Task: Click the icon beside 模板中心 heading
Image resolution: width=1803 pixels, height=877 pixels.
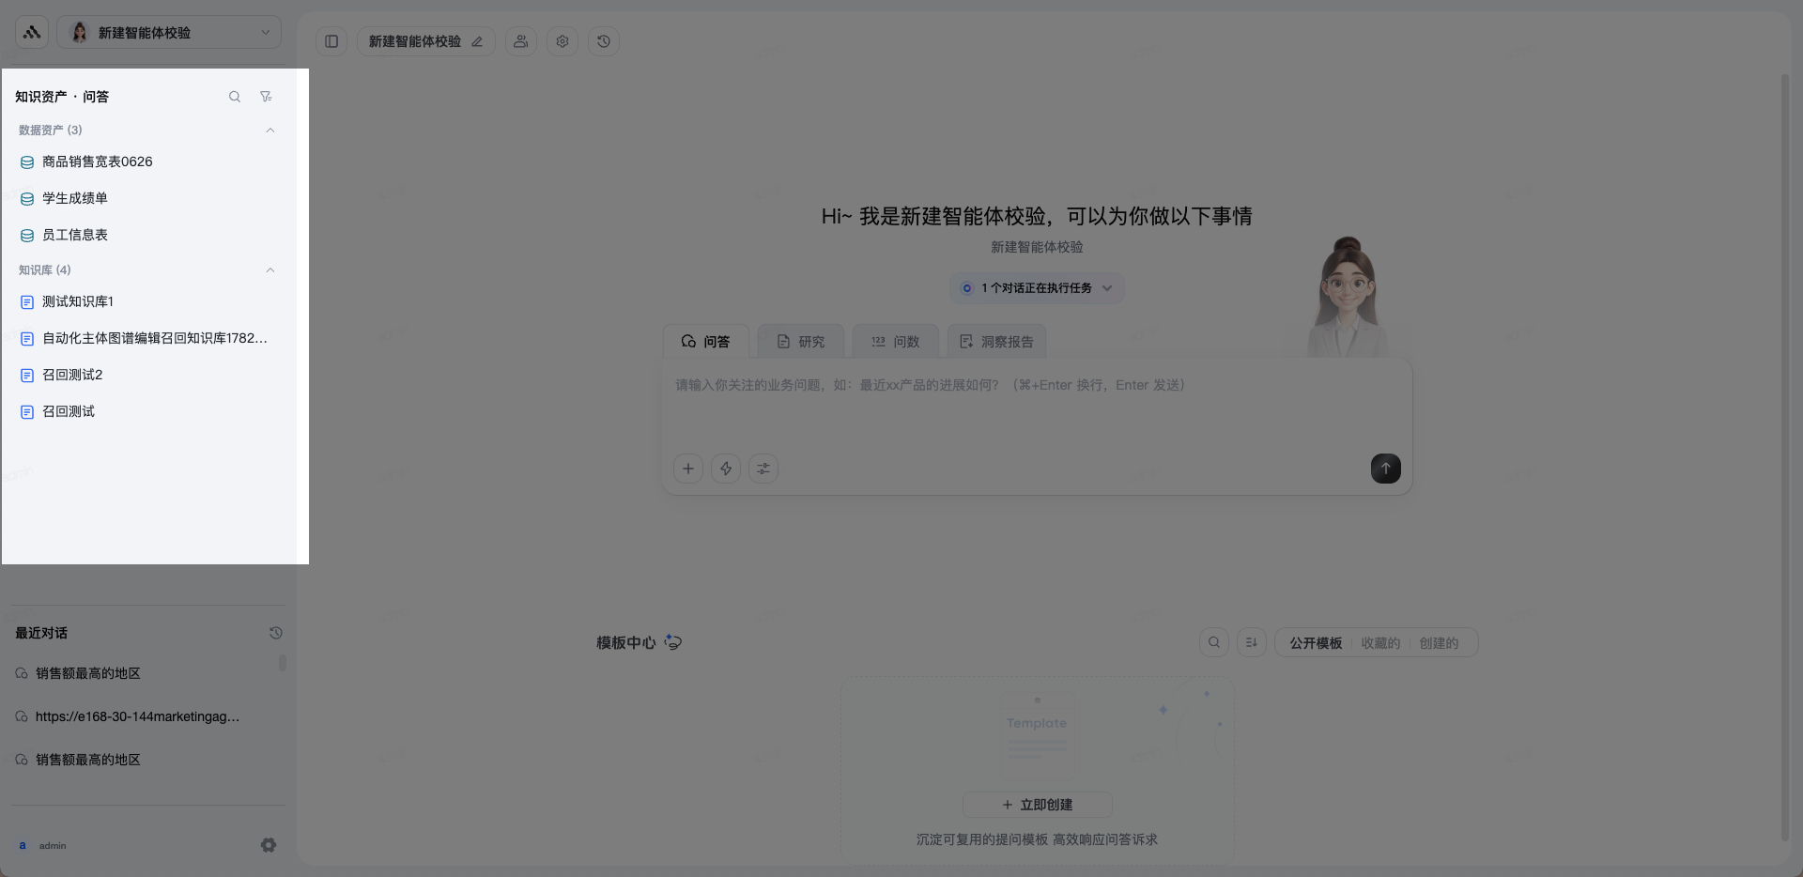Action: [x=673, y=642]
